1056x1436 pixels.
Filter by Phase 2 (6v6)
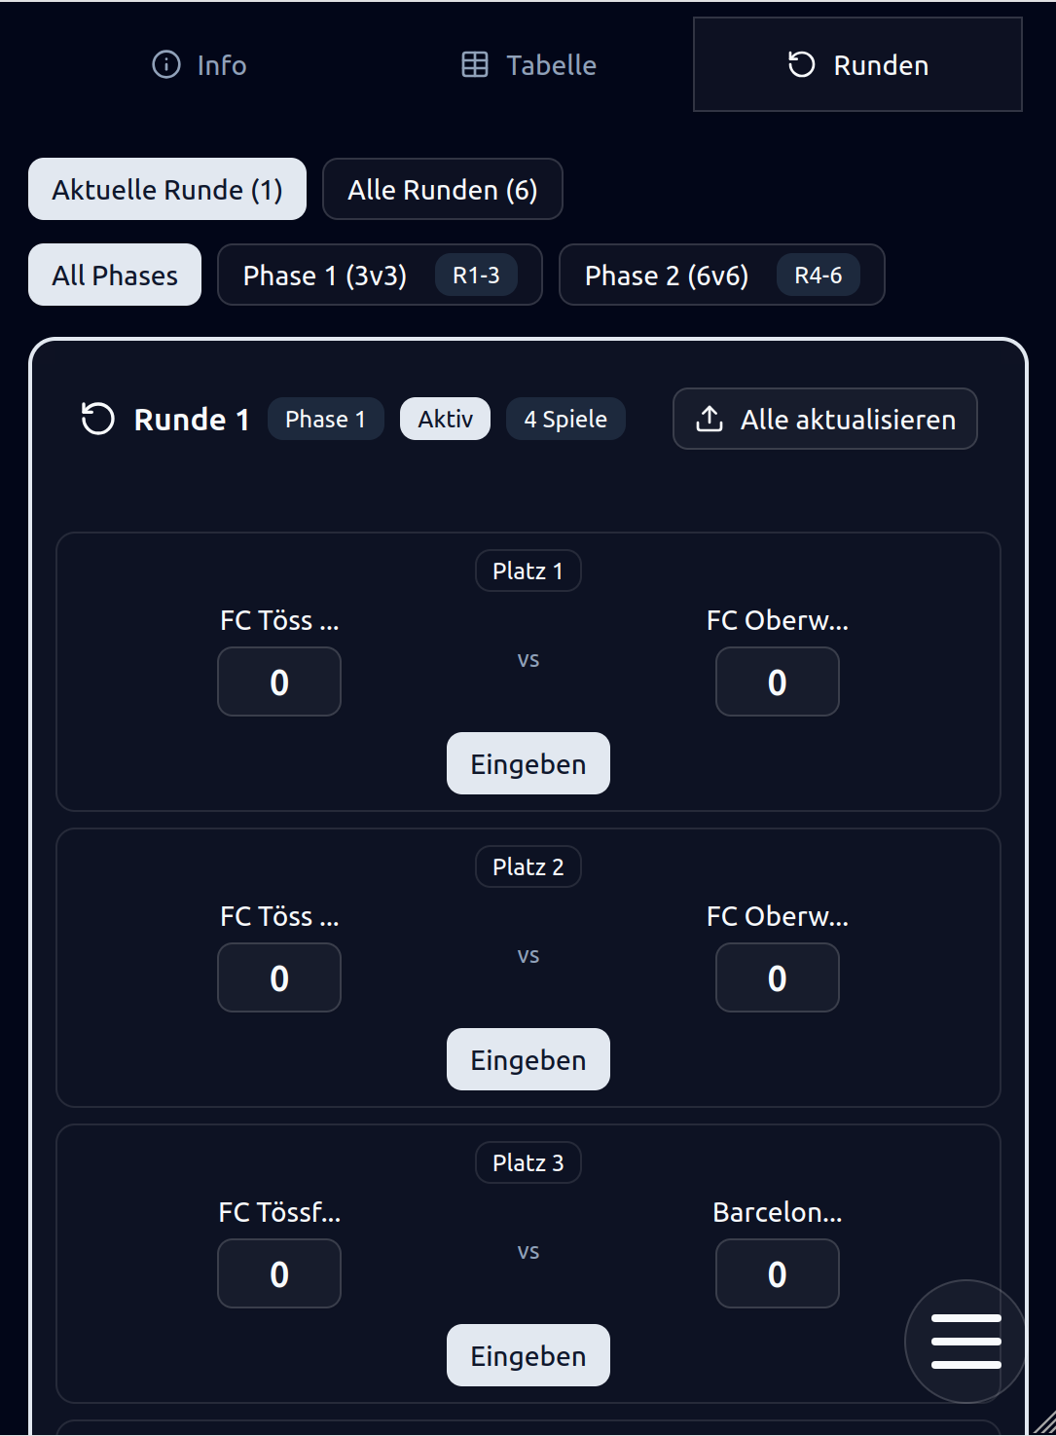tap(721, 275)
